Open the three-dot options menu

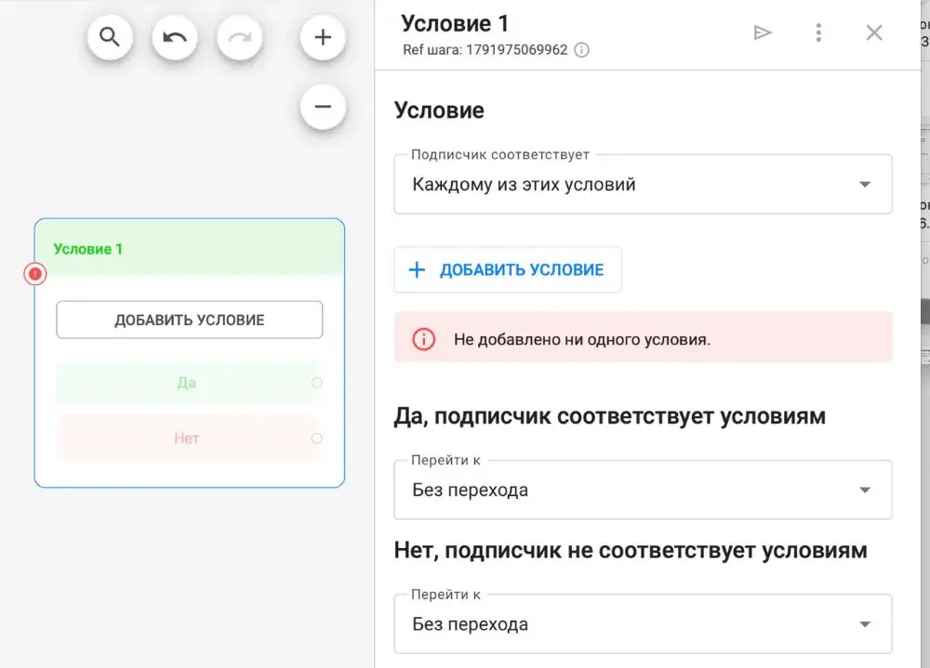point(818,33)
